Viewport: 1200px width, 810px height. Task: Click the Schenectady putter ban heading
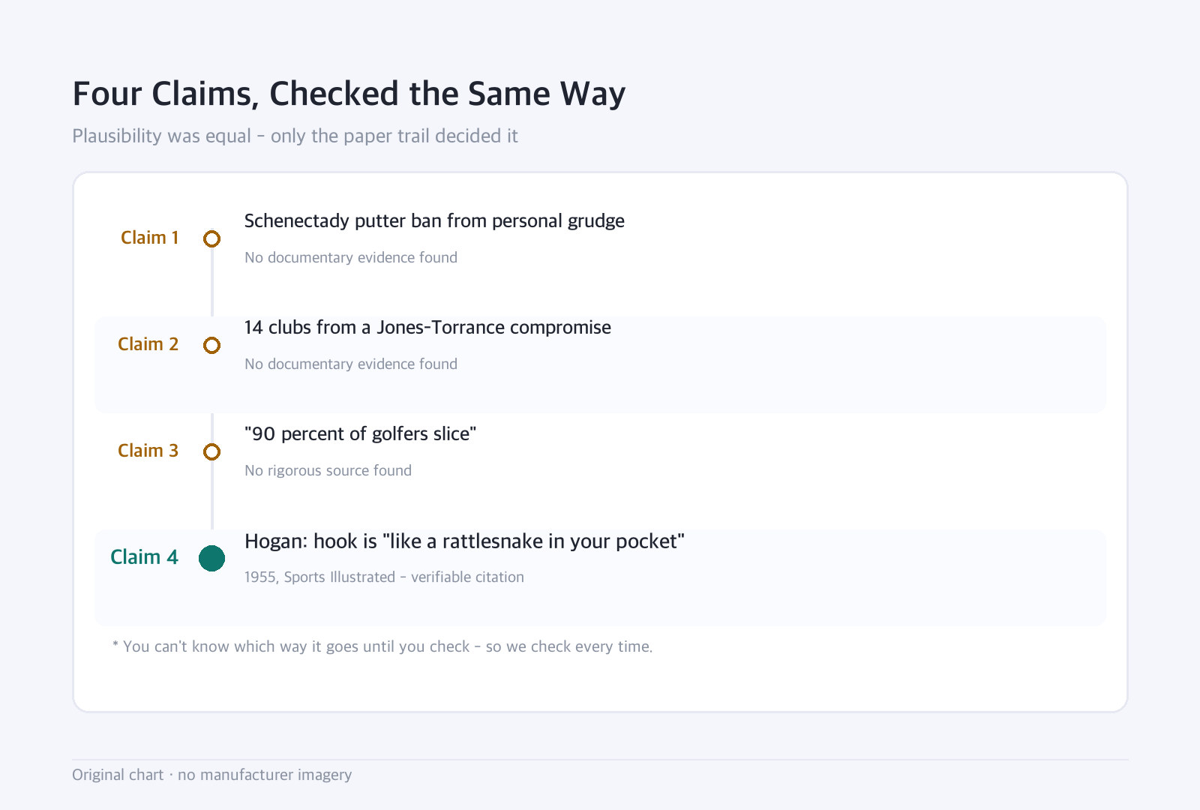pos(434,221)
